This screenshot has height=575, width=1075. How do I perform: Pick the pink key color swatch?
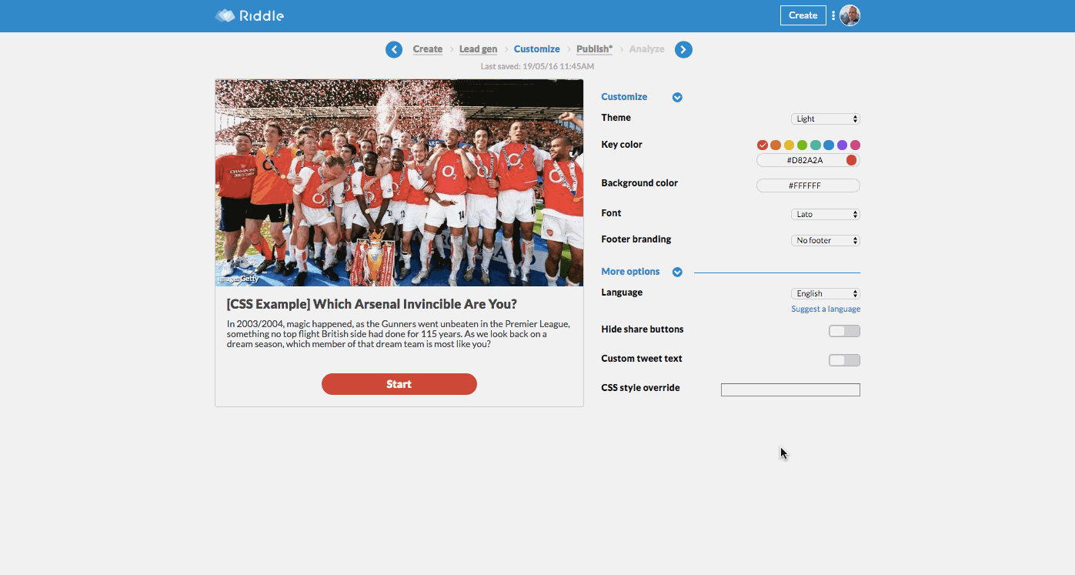pyautogui.click(x=855, y=145)
